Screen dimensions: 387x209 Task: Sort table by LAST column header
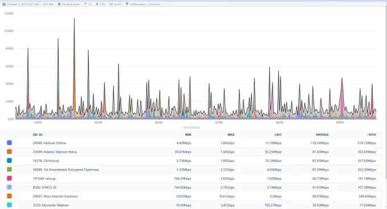click(278, 135)
